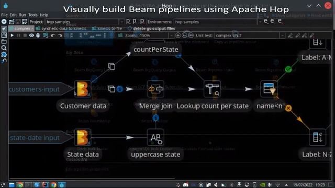Open the Unit test dropdown arrow

point(282,36)
